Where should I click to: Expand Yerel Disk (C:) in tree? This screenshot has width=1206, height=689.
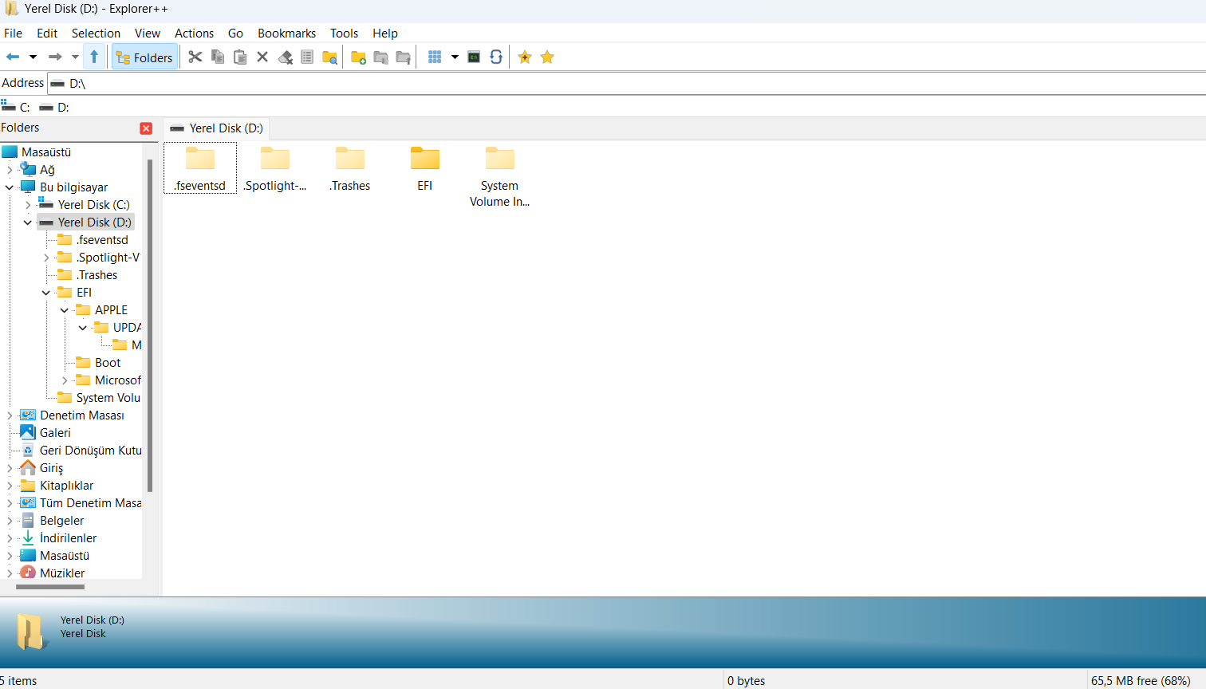[28, 205]
